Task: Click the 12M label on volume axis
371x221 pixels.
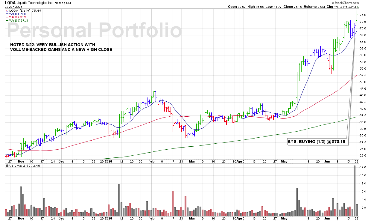Action: (363, 167)
